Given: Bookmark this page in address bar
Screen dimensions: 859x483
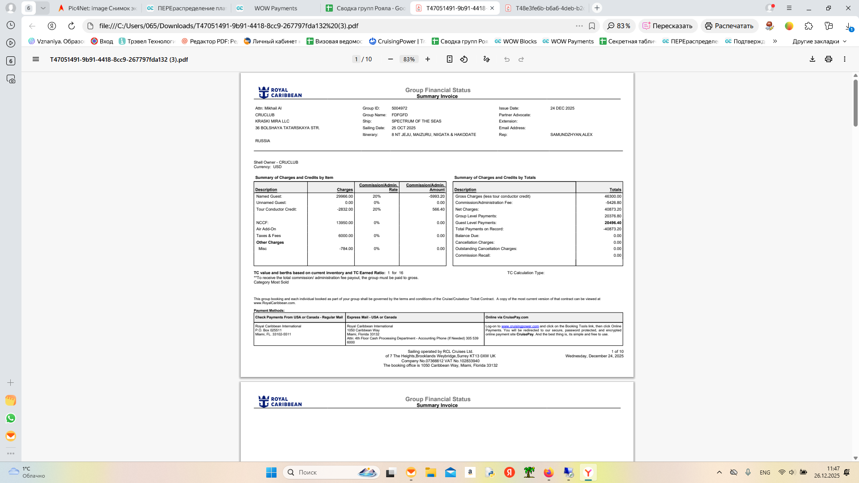Looking at the screenshot, I should click(592, 26).
